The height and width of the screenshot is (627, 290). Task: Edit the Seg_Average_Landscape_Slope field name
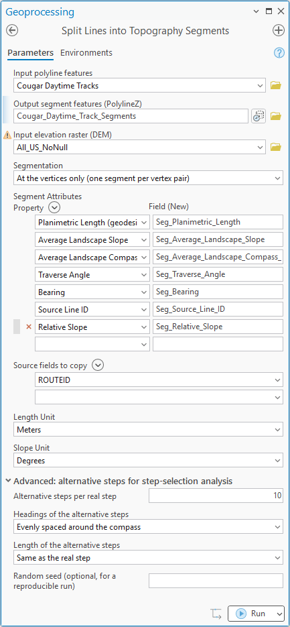click(x=218, y=239)
